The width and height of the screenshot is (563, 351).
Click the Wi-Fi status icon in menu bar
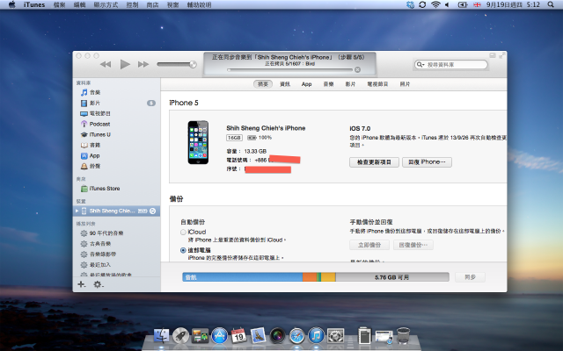(435, 4)
